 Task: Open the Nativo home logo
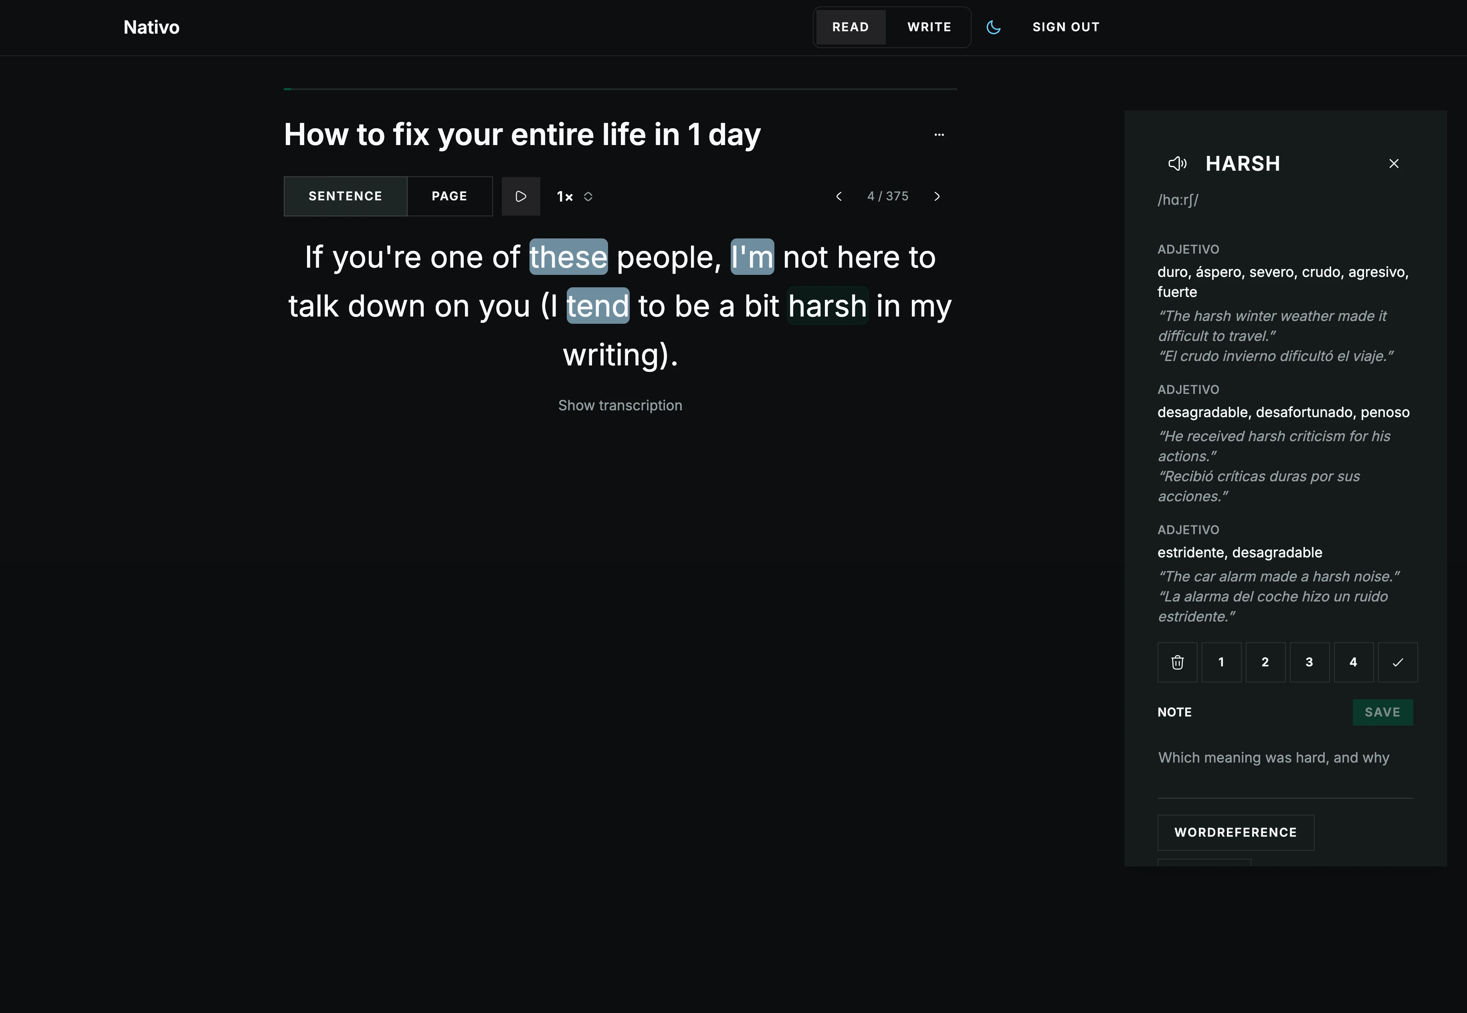pyautogui.click(x=152, y=27)
